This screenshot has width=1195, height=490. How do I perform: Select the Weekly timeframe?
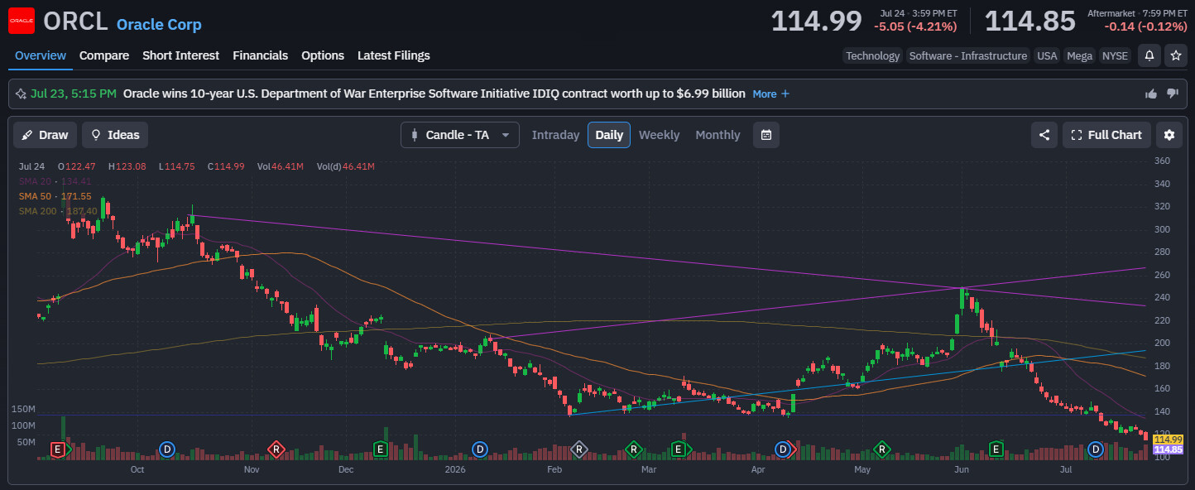(659, 135)
